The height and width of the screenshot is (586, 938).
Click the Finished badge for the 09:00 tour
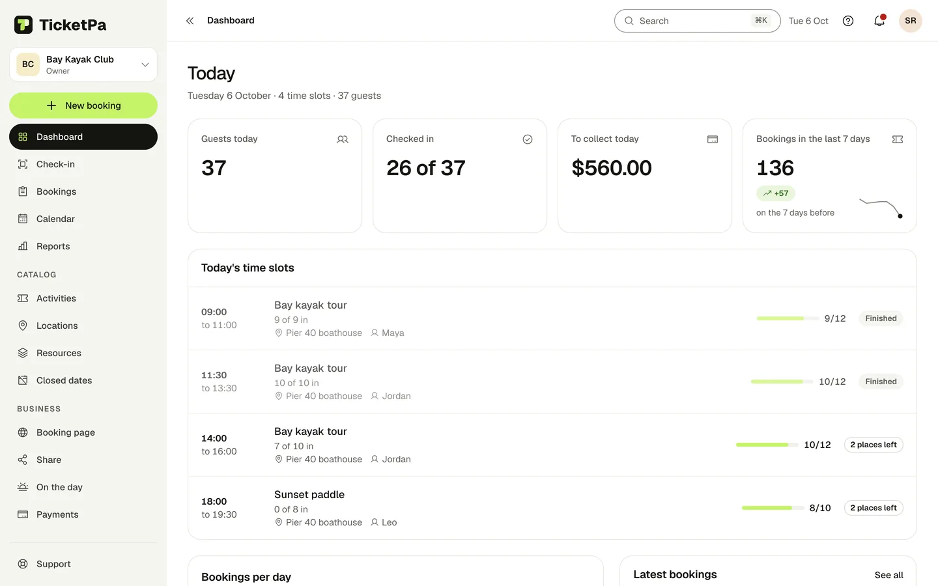(x=881, y=318)
